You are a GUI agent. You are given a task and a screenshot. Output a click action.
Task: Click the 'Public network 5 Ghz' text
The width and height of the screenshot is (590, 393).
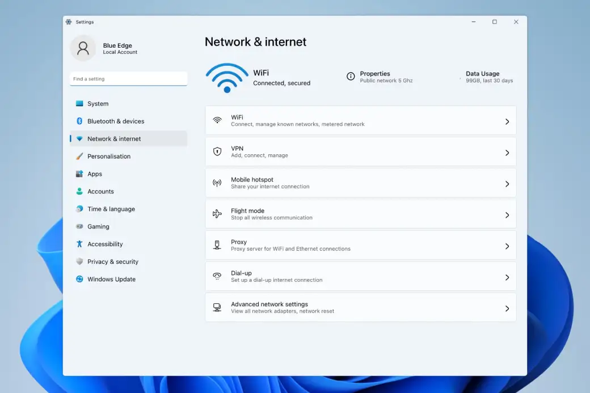386,81
